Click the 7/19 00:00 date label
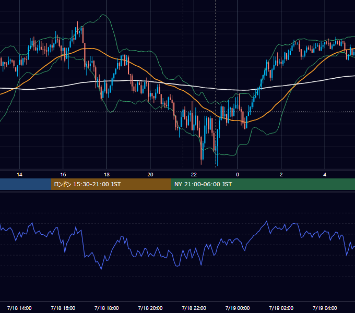Screen dimensions: 355x313 238,308
